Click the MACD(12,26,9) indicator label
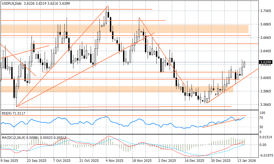This screenshot has width=274, height=164. (x=13, y=137)
